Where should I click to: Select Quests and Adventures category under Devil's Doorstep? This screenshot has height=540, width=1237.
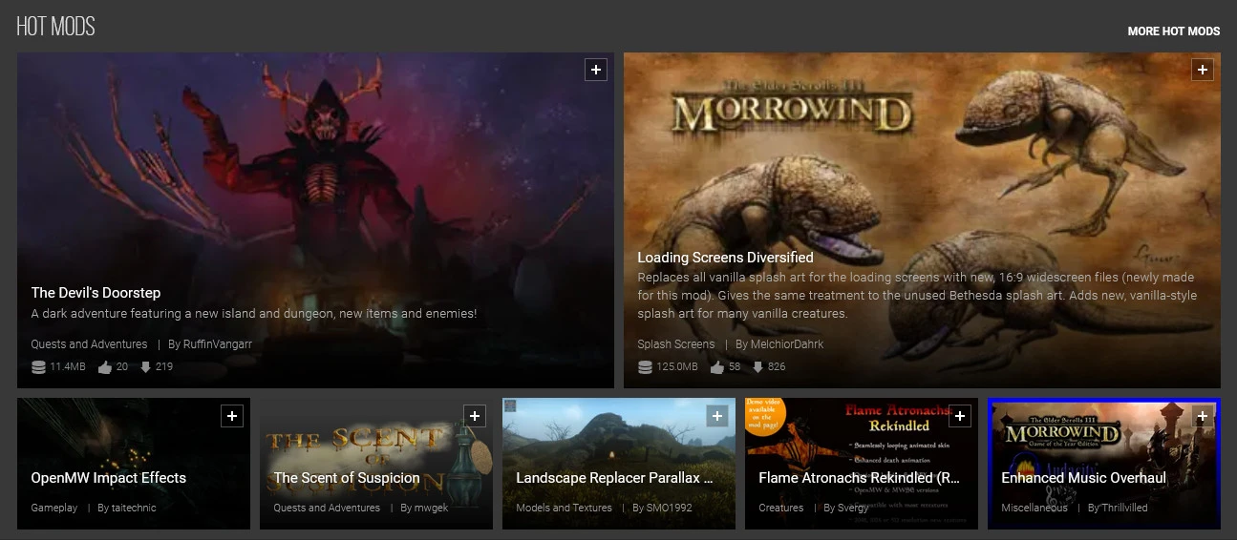click(89, 344)
